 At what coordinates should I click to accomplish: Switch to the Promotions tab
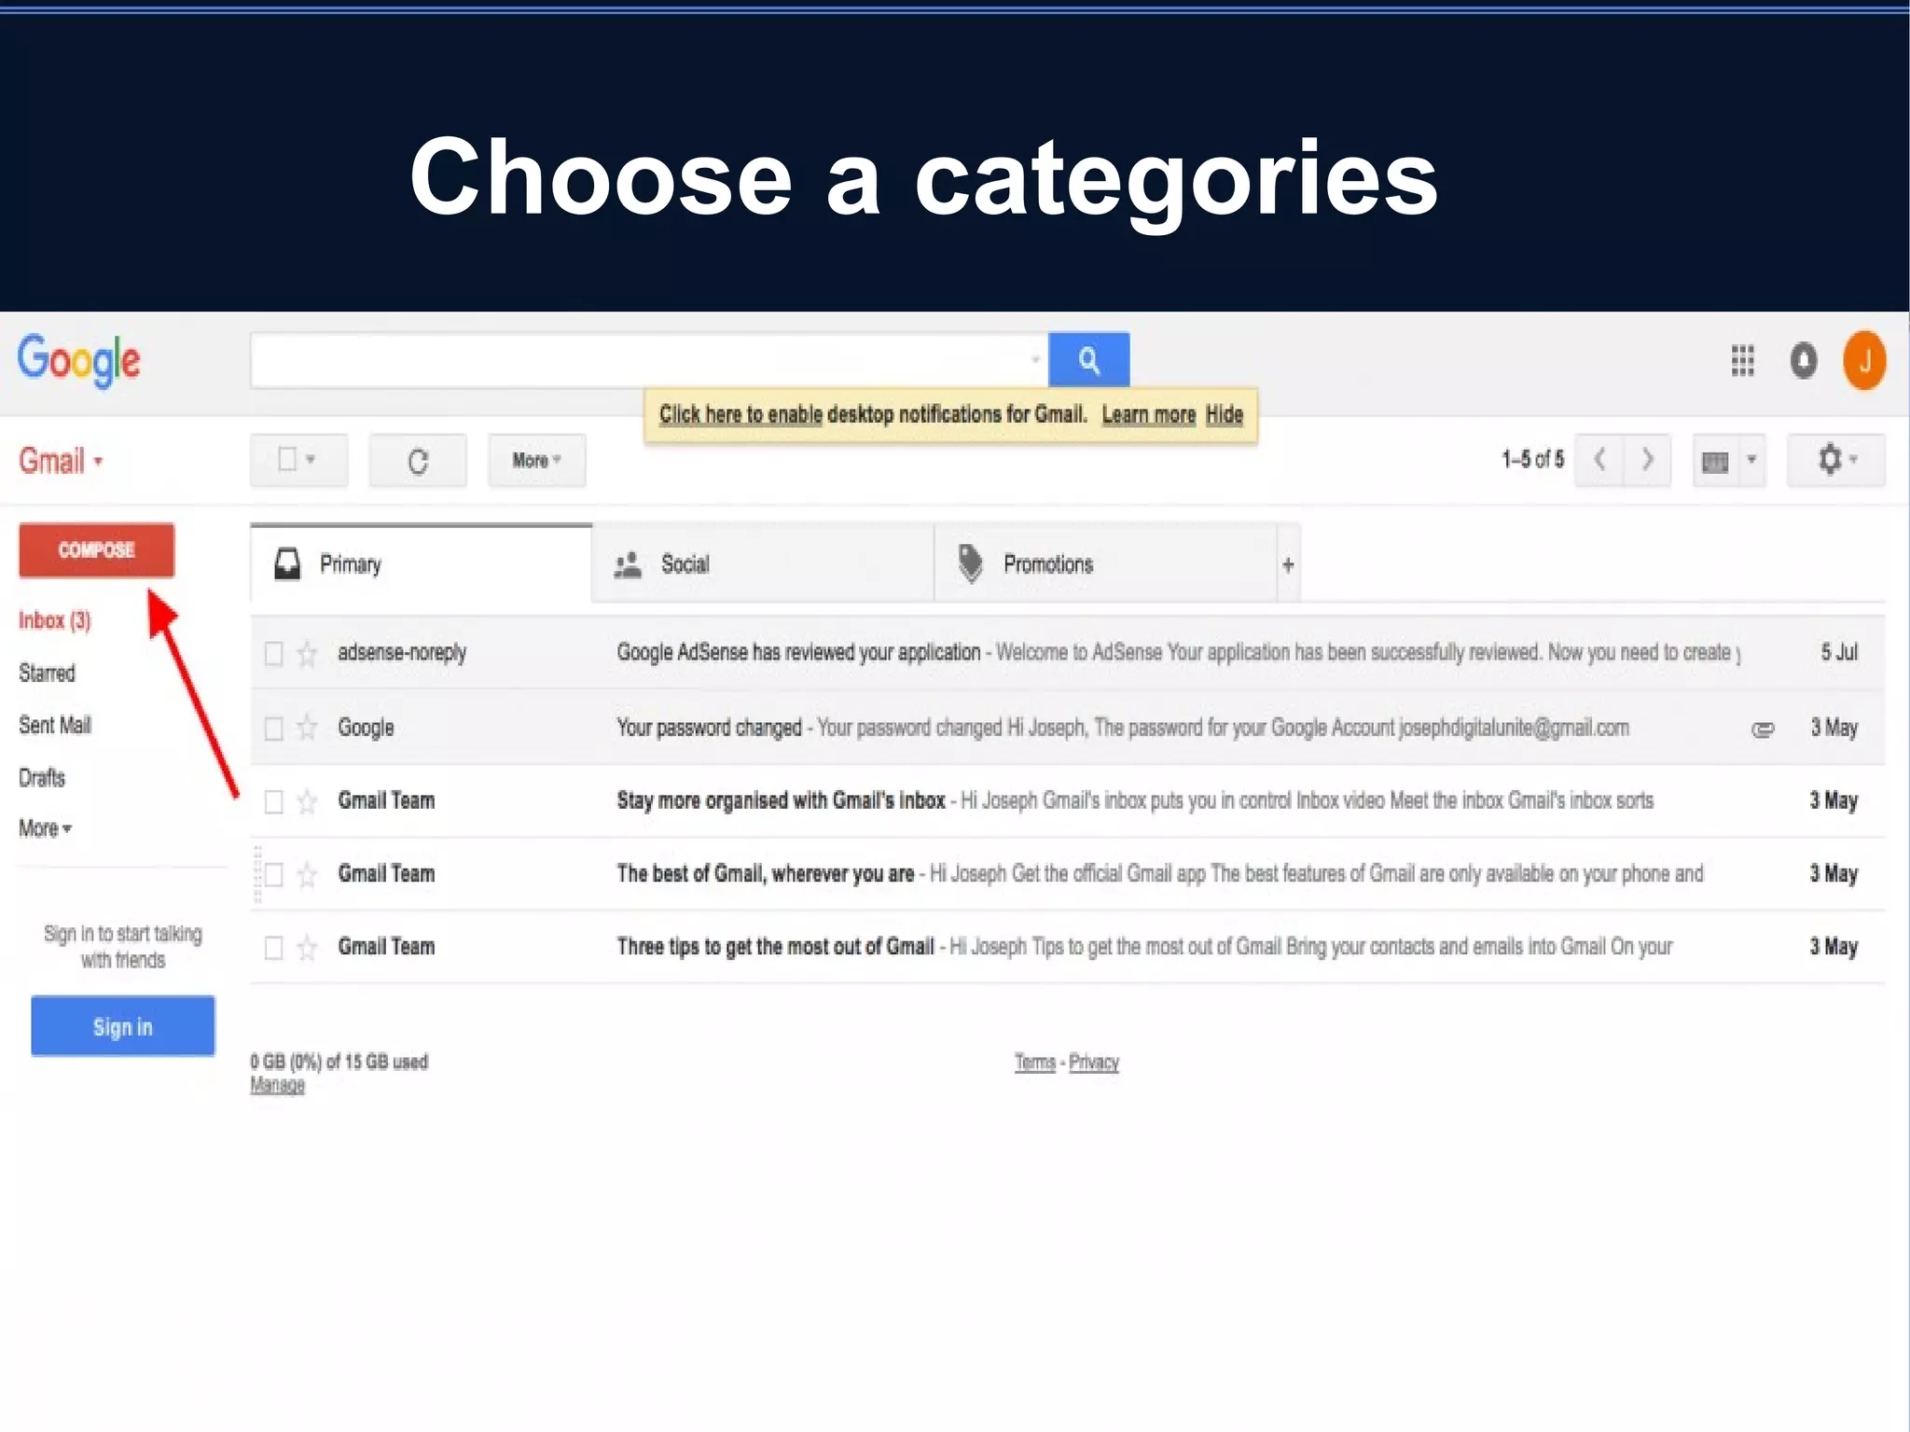[x=1105, y=564]
